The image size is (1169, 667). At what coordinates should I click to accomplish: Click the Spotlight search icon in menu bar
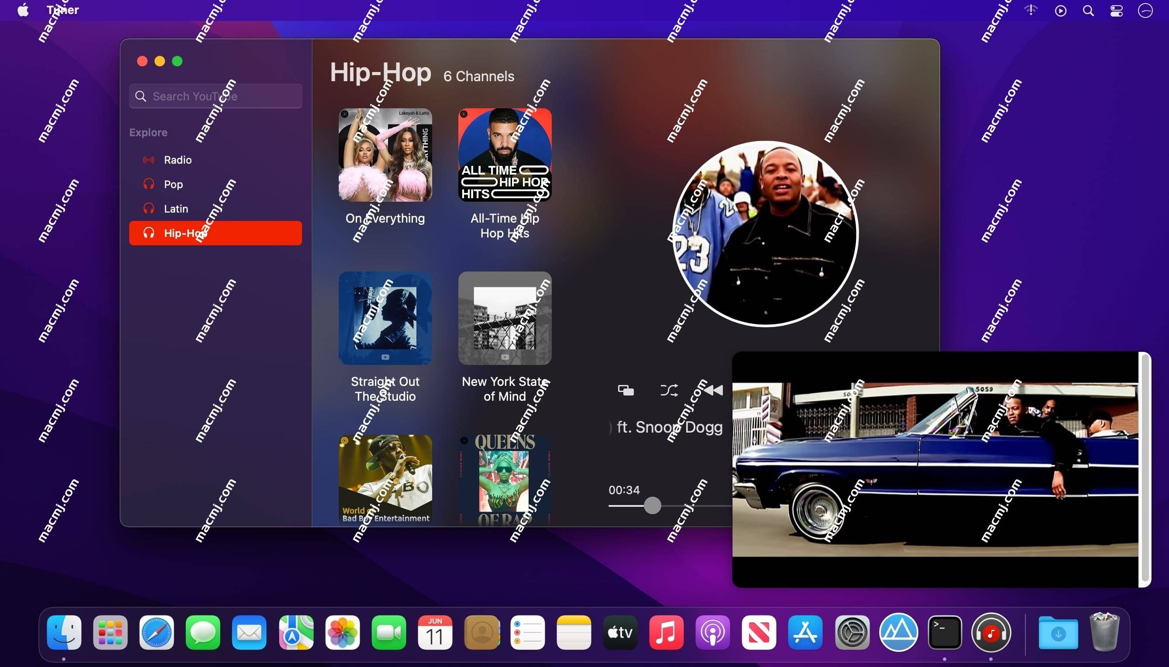tap(1088, 10)
